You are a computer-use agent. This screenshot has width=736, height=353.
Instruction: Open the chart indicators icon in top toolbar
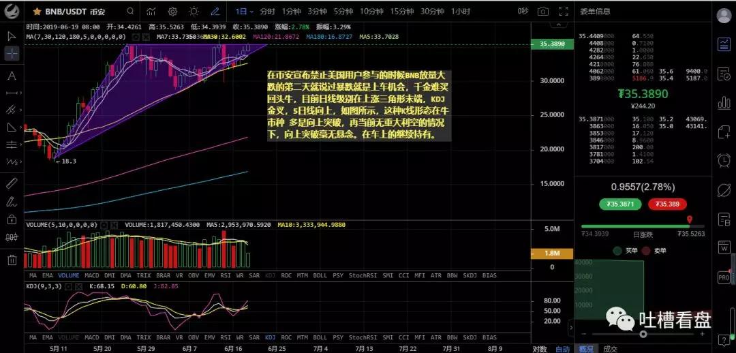151,12
